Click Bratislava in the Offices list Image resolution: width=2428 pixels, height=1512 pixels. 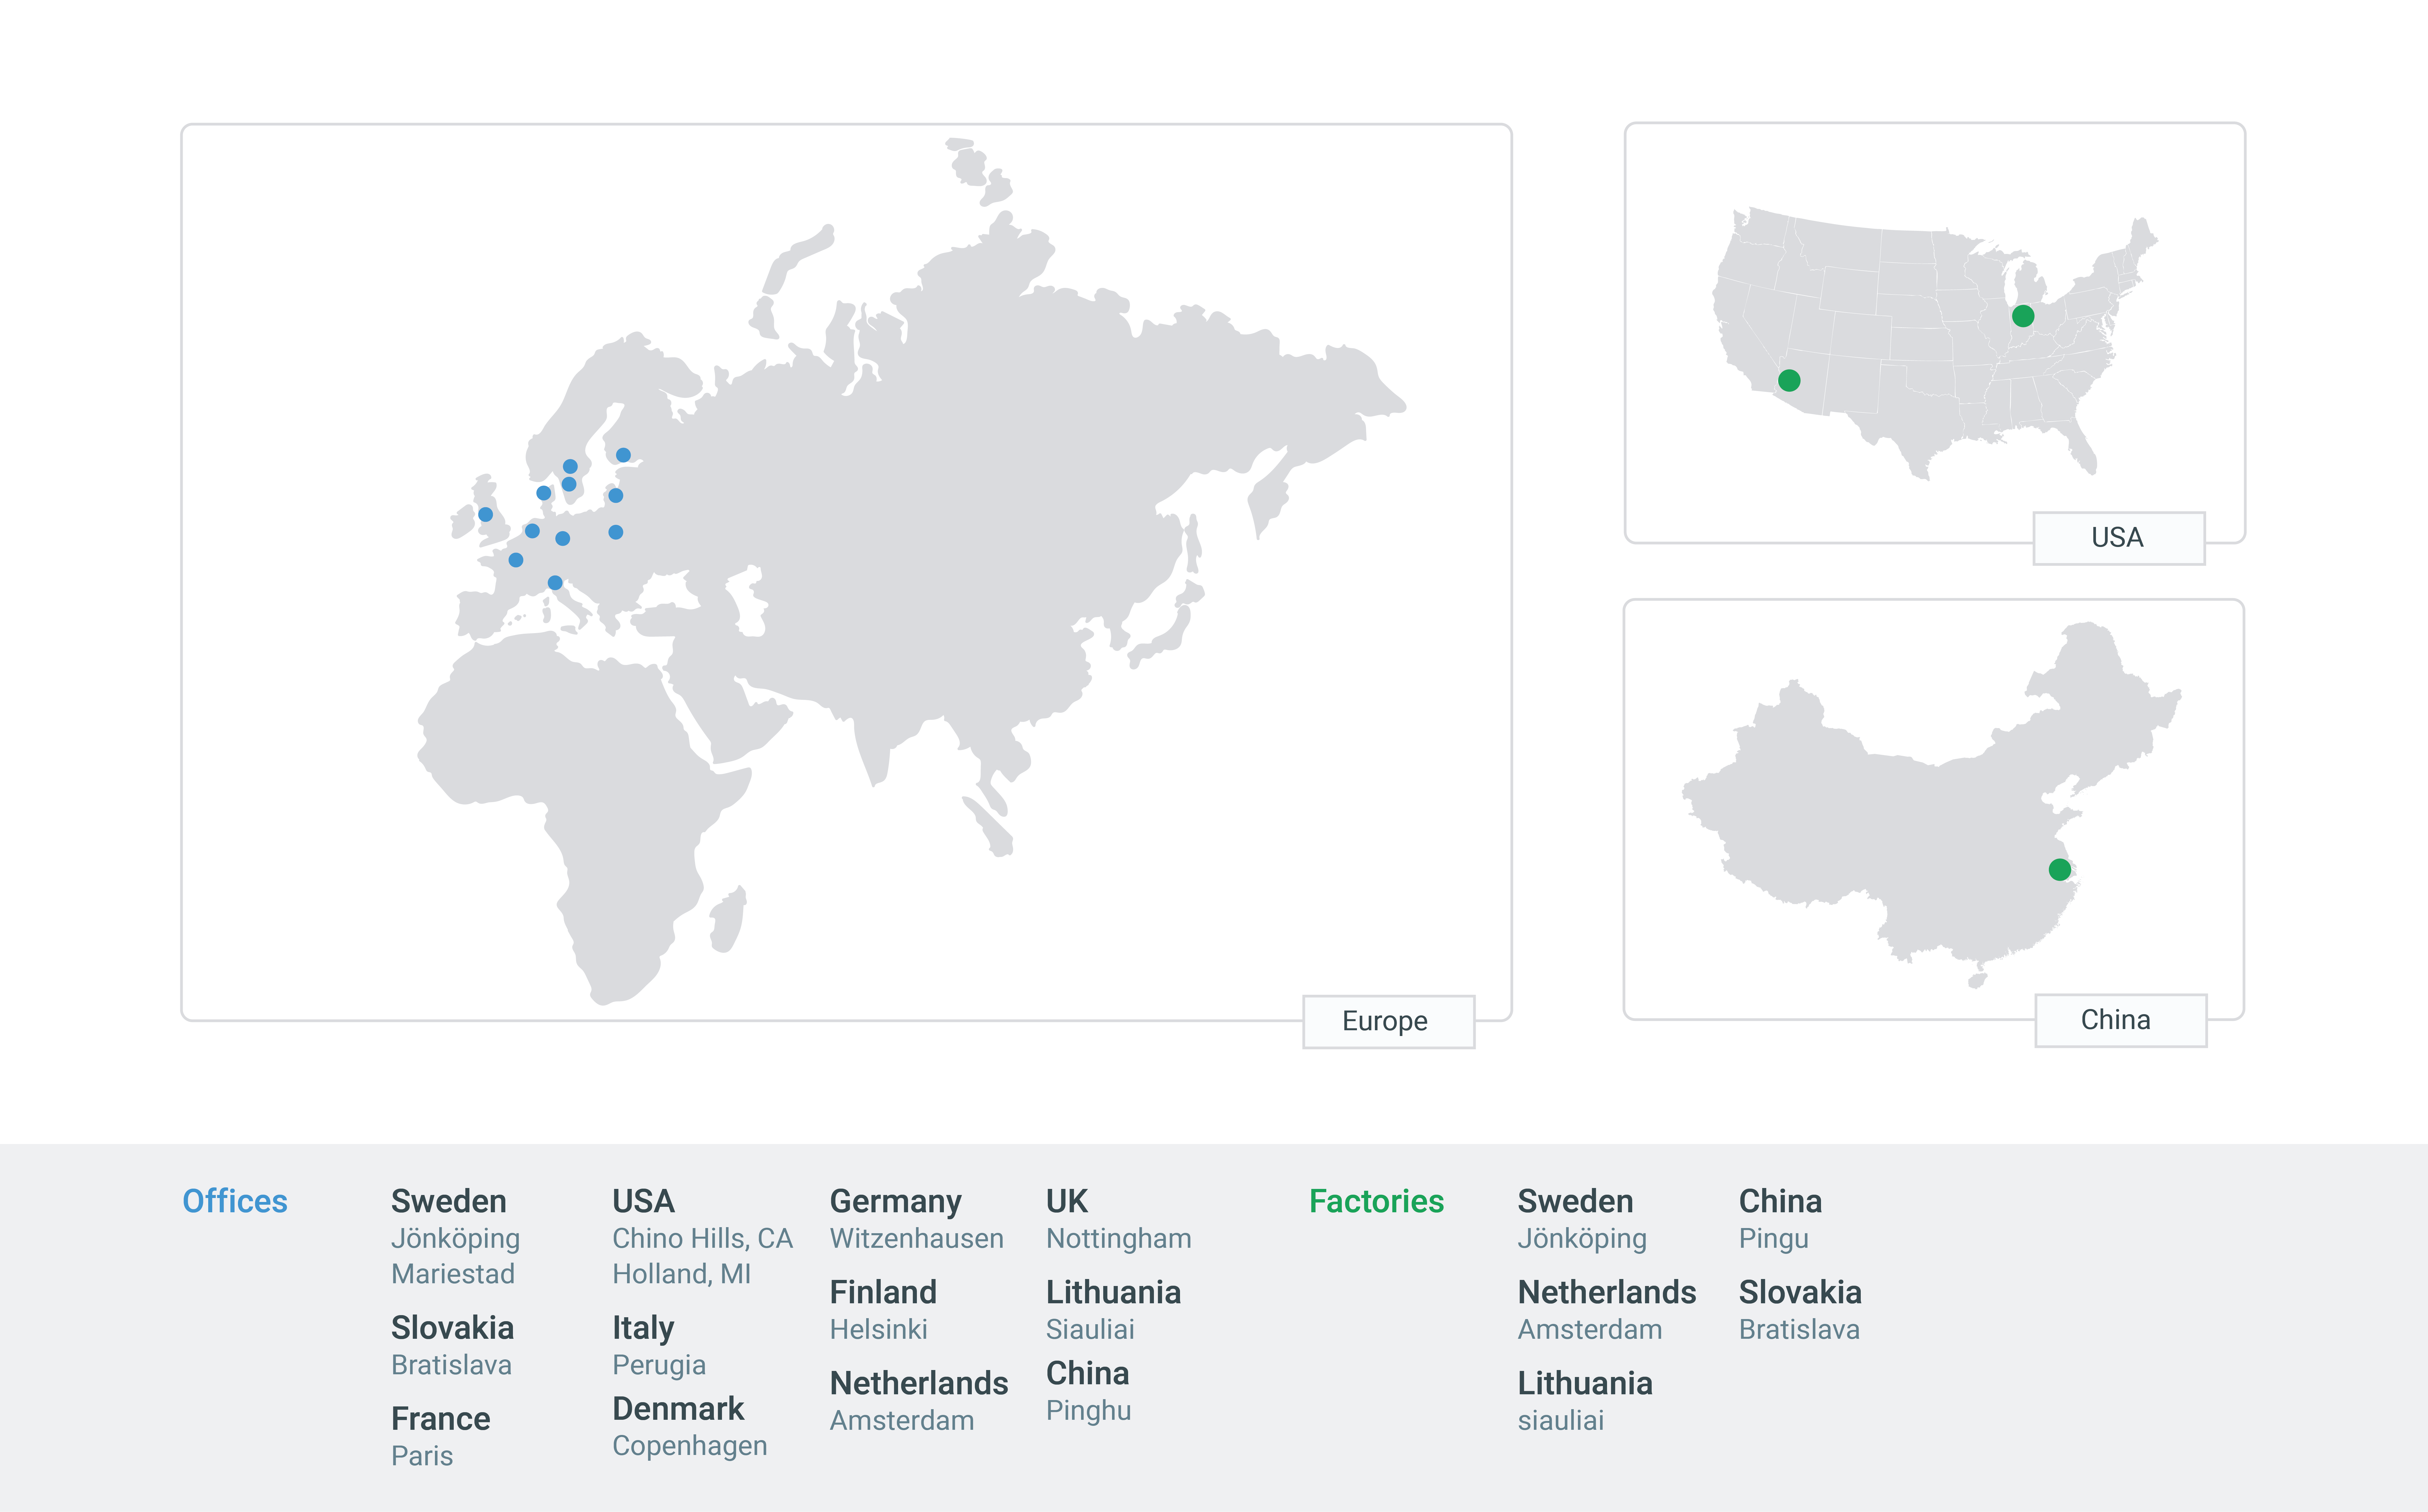[451, 1365]
